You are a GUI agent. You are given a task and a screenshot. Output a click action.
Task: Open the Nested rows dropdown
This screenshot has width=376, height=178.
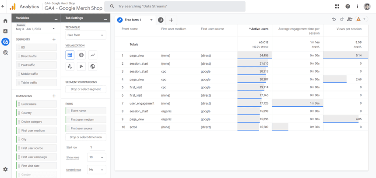(x=96, y=170)
